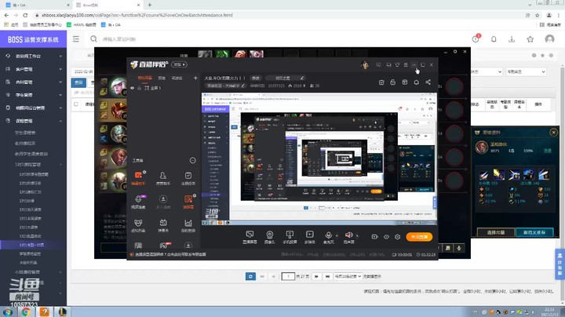The height and width of the screenshot is (317, 565).
Task: Open danmaku show TV tool
Action: click(x=163, y=226)
